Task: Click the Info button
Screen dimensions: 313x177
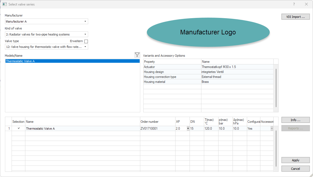Action: pyautogui.click(x=295, y=120)
